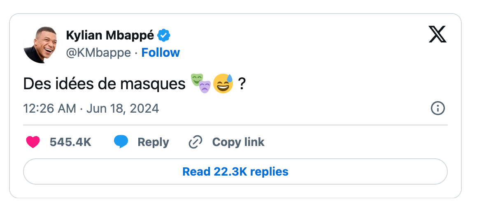
Task: Click the Kylian Mbappé display name
Action: (110, 36)
